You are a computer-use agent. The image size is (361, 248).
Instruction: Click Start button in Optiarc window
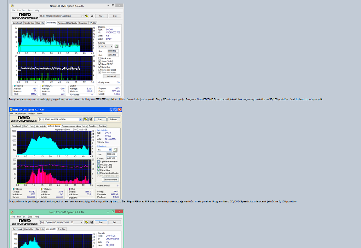click(101, 222)
